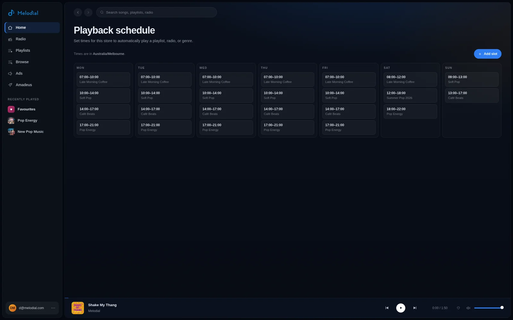This screenshot has width=513, height=320.
Task: Open Pop Energy recently played thumbnail
Action: tap(11, 121)
